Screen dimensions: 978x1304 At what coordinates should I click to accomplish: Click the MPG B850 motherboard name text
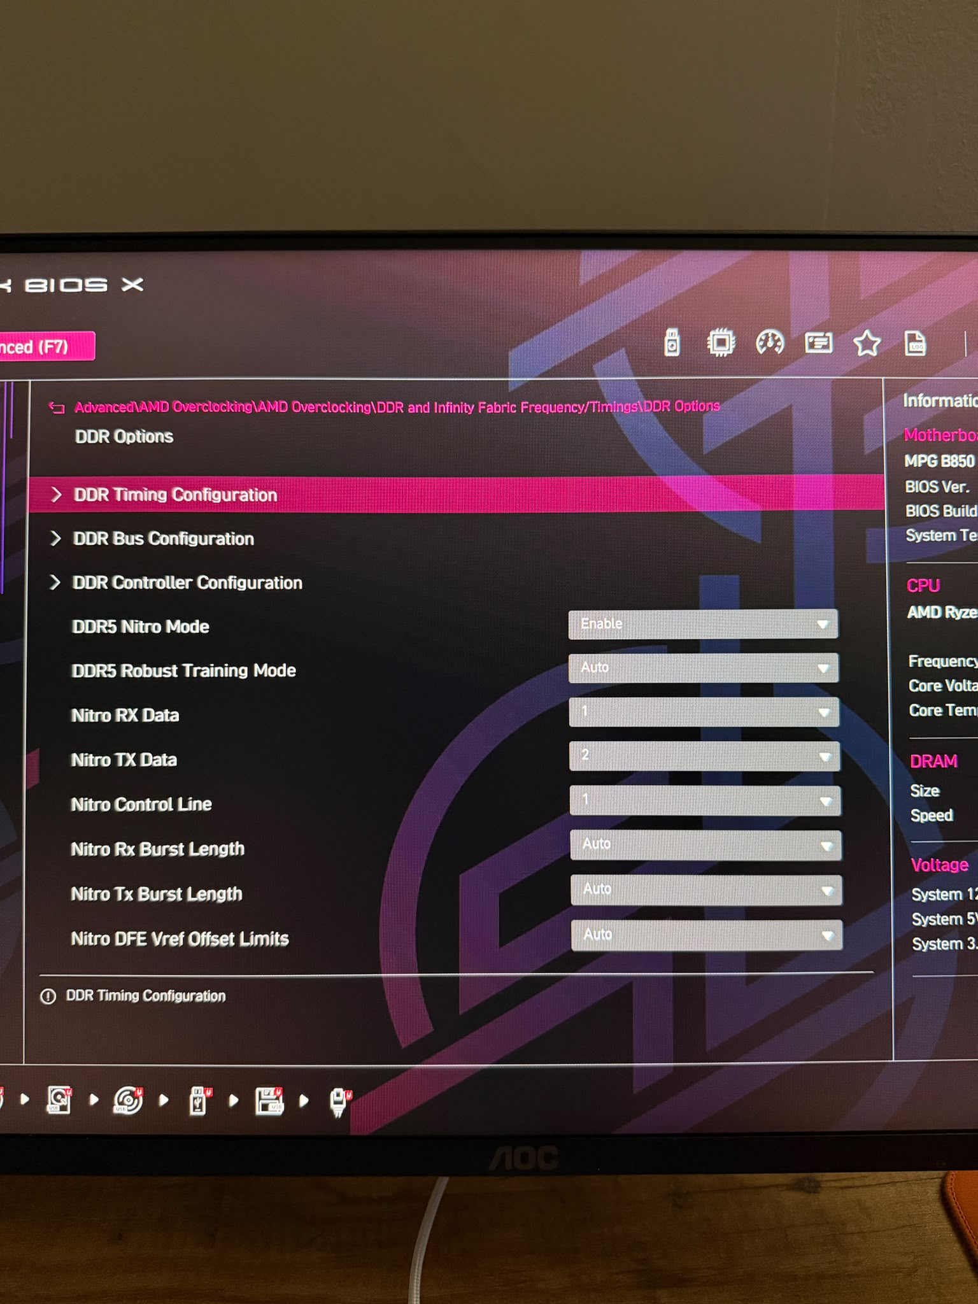point(940,461)
